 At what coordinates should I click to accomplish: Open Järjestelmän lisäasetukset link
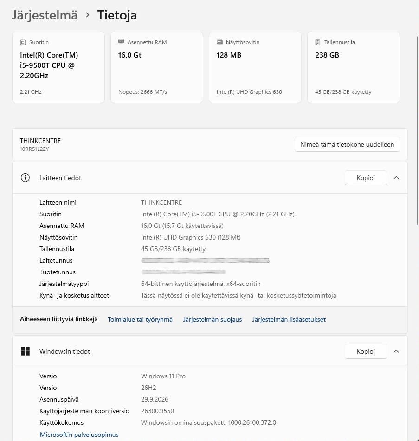coord(289,319)
